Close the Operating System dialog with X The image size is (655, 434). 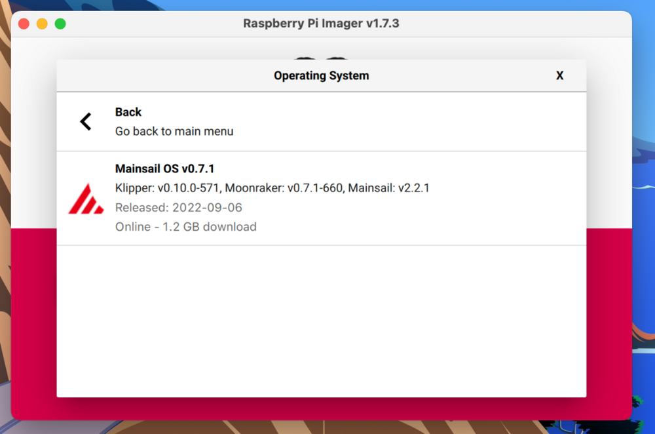[x=560, y=75]
